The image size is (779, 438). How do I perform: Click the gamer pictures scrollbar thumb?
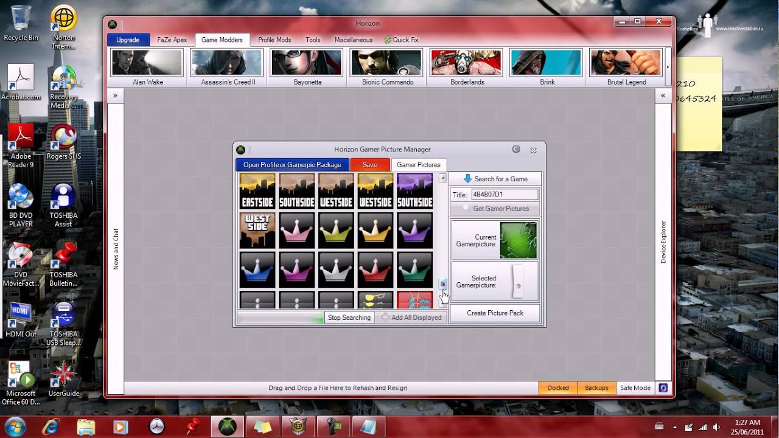click(x=442, y=284)
